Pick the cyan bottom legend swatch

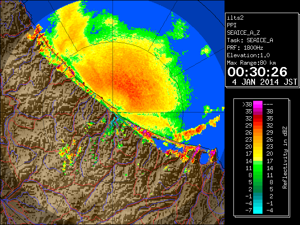pos(258,210)
